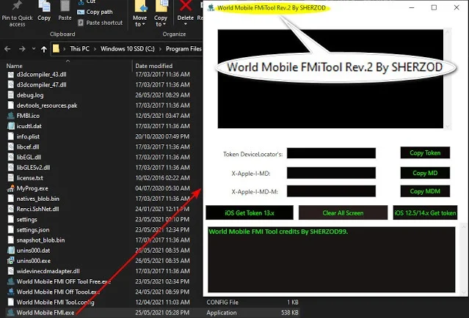Select icudtl.dat file icon
Image resolution: width=469 pixels, height=318 pixels.
click(x=11, y=126)
